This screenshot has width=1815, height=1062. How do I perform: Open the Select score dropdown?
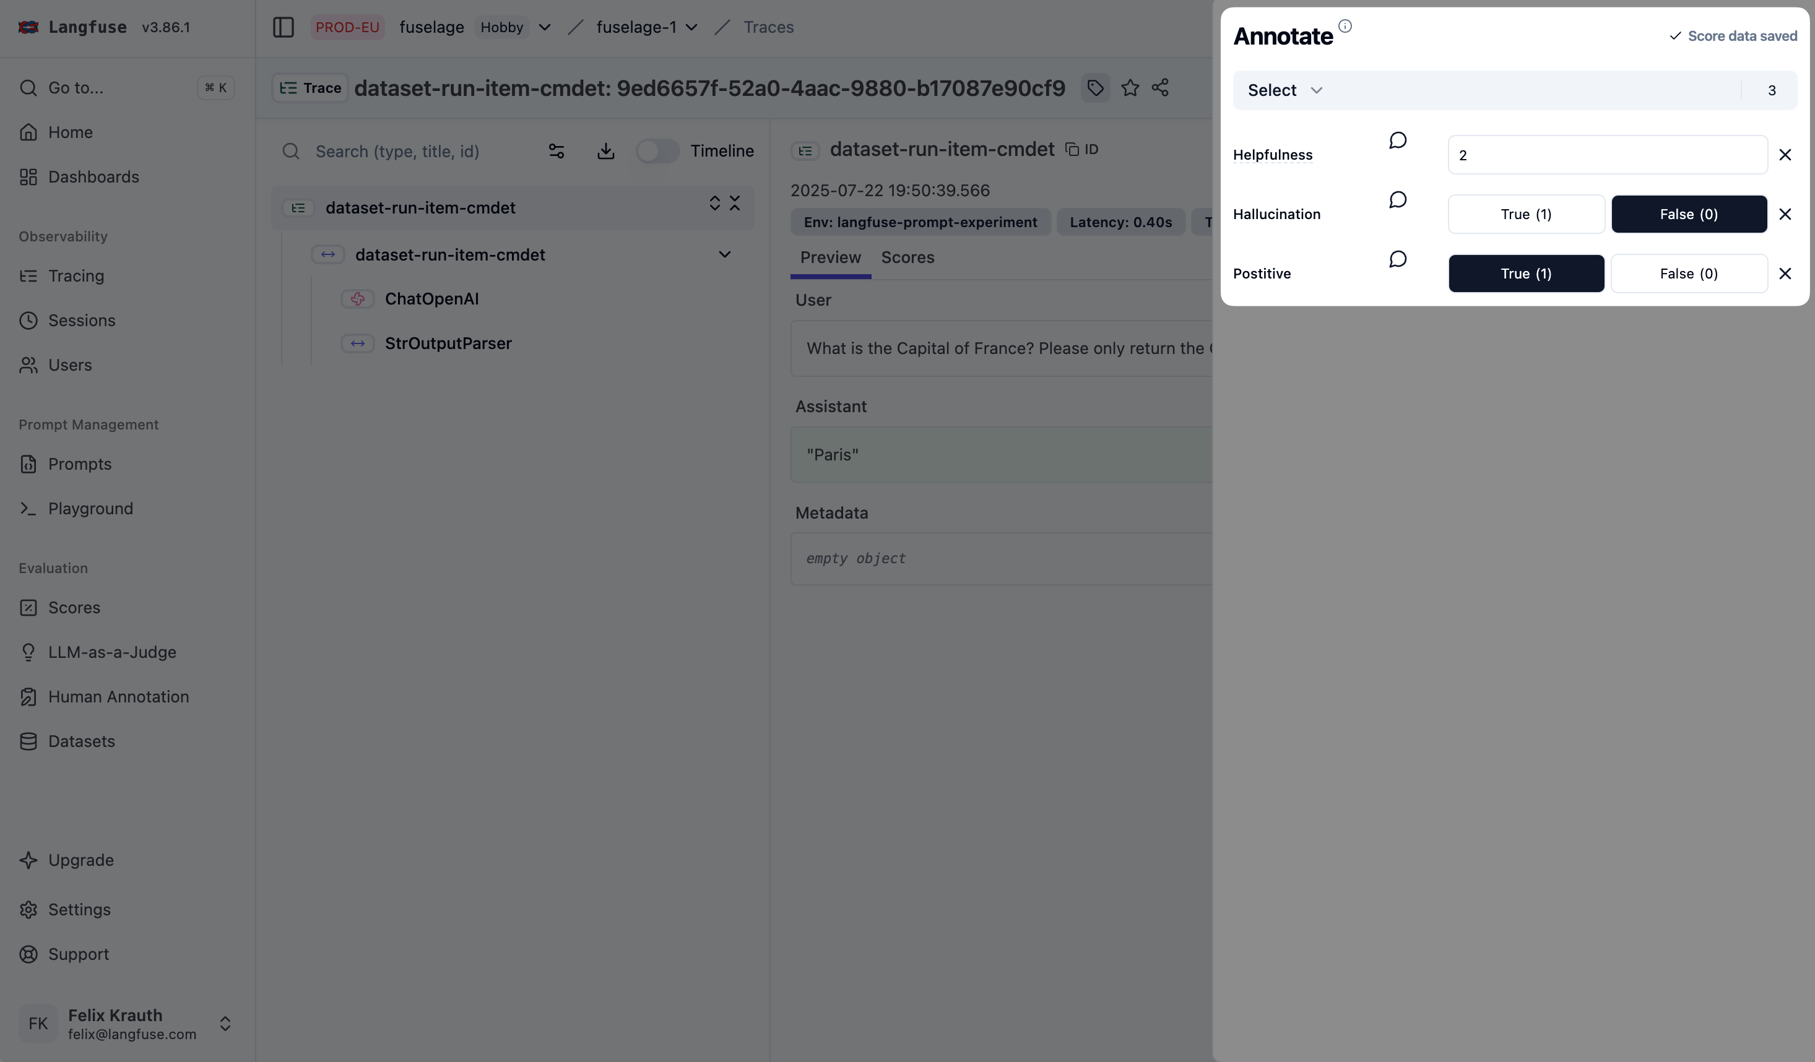click(1285, 91)
